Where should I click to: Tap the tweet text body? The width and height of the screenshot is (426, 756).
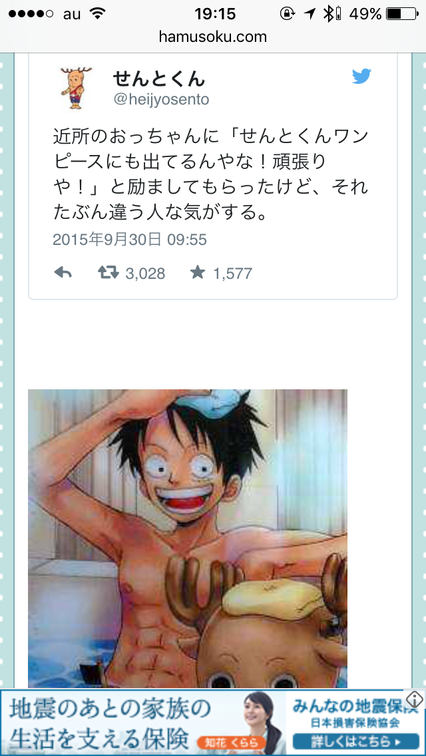click(x=211, y=174)
